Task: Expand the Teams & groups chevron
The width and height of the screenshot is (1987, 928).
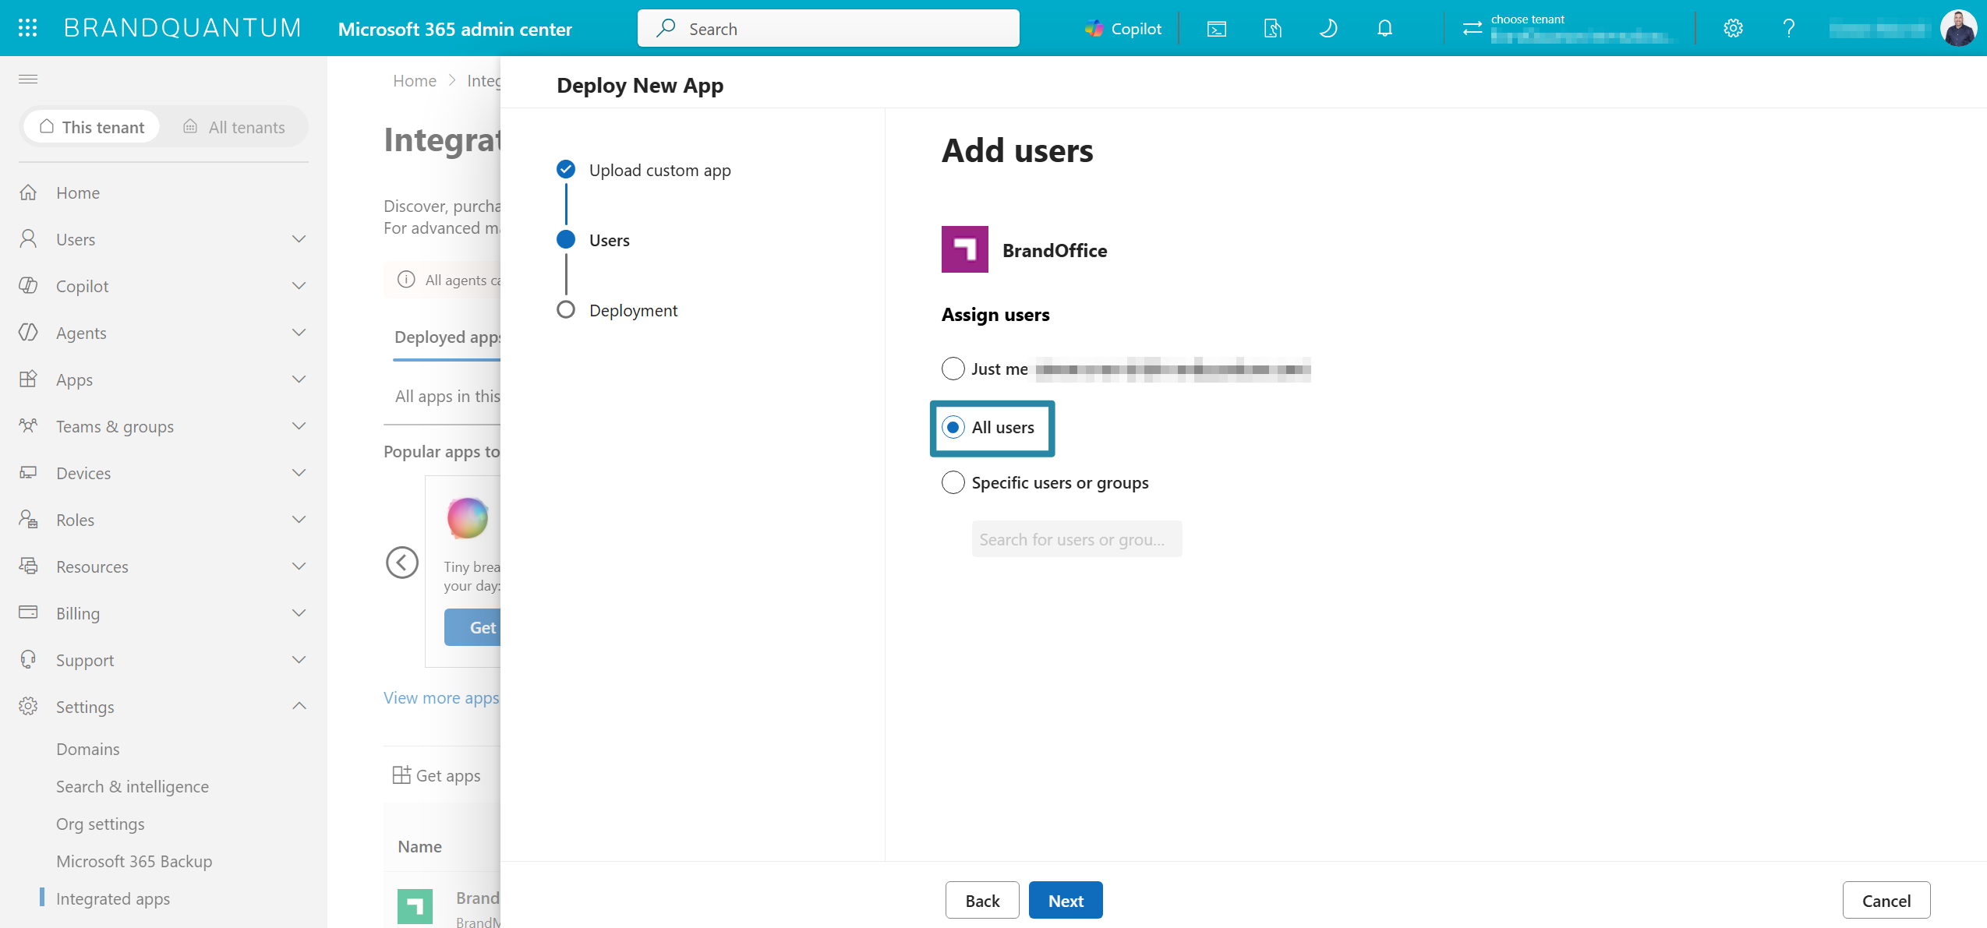Action: tap(299, 426)
